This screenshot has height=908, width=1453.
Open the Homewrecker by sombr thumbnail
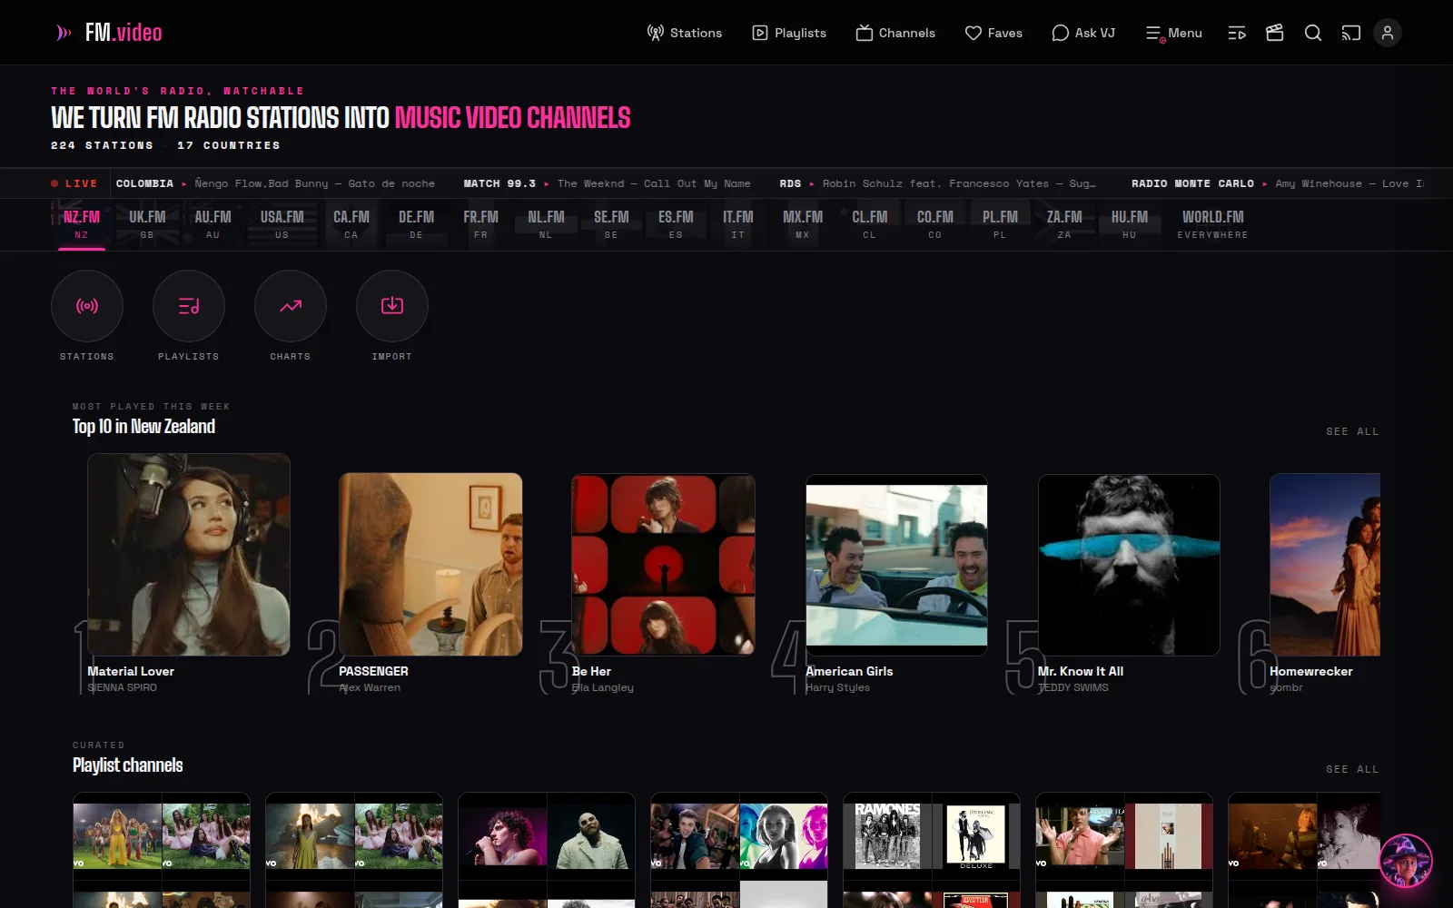1325,565
